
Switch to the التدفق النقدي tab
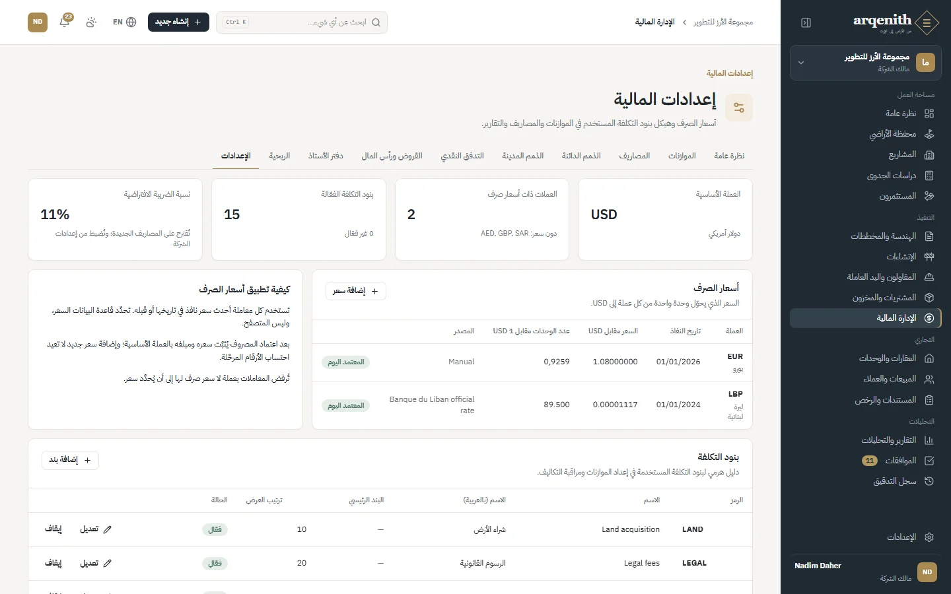pos(462,156)
